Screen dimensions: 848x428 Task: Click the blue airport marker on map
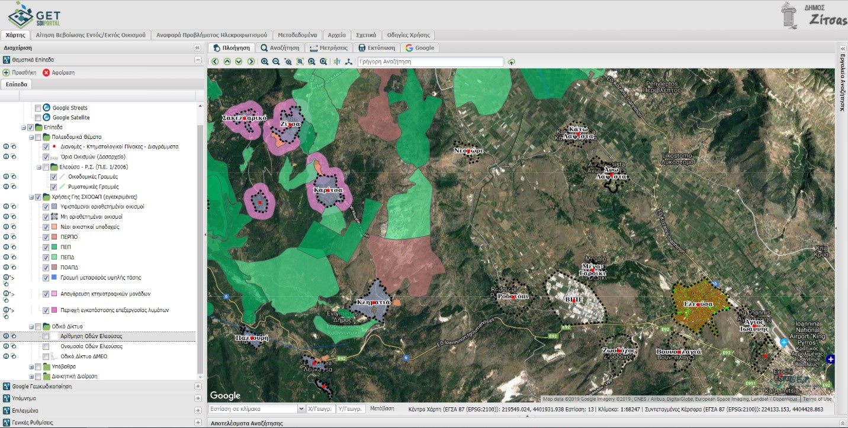[x=784, y=342]
